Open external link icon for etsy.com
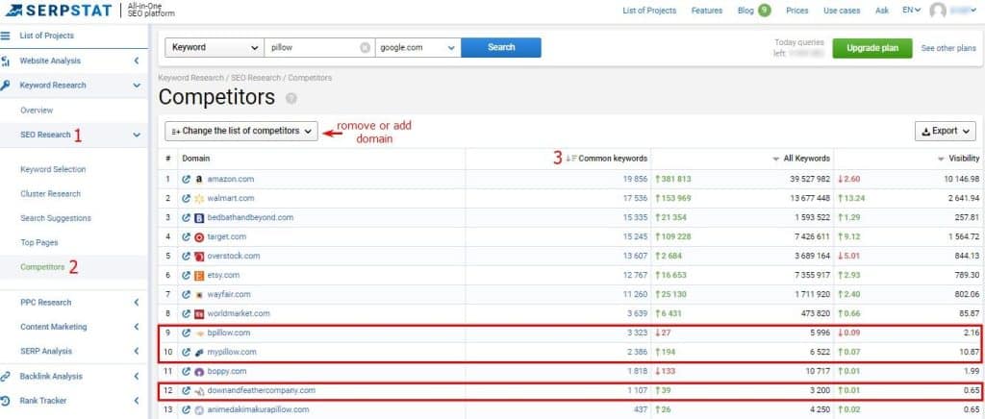 187,275
